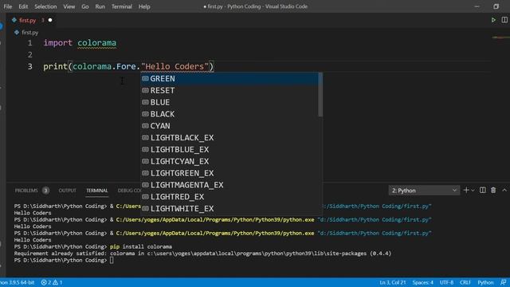Open the Help menu
Viewport: 510px width, 287px height.
(x=144, y=6)
